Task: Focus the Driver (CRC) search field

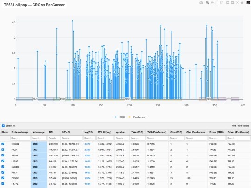Action: (217, 138)
